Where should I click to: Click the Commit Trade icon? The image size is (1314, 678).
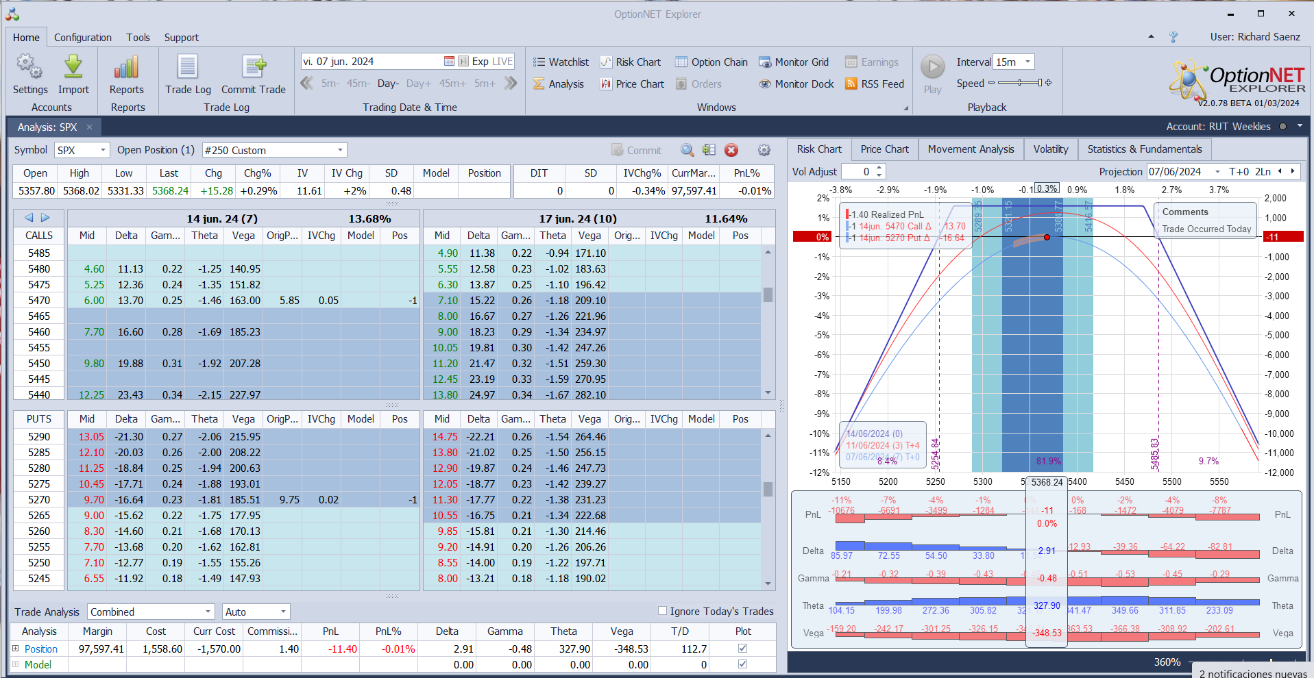[x=254, y=68]
